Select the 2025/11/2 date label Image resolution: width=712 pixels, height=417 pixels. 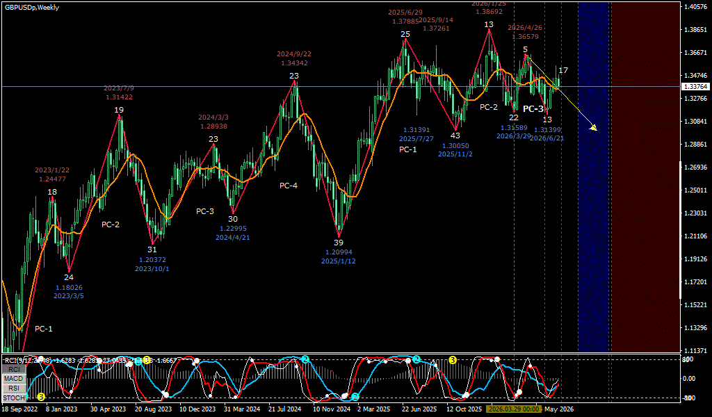(455, 154)
